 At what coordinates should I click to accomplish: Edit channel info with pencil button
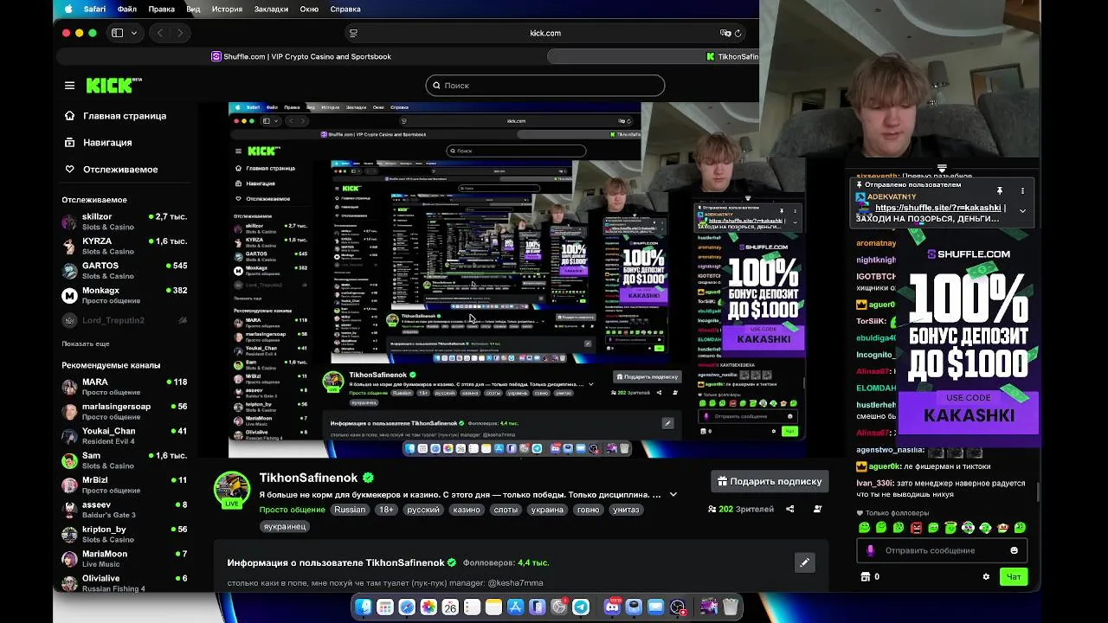point(804,562)
